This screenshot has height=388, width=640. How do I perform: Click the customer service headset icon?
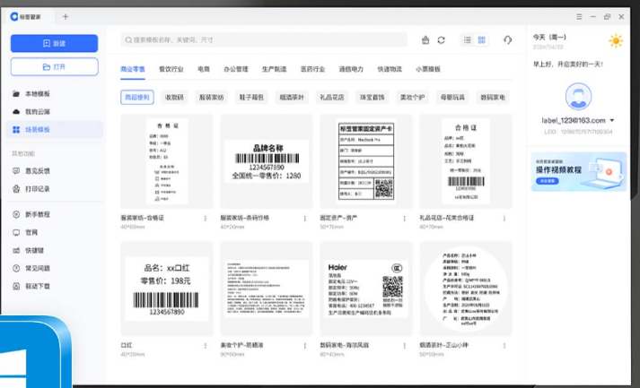tap(507, 40)
